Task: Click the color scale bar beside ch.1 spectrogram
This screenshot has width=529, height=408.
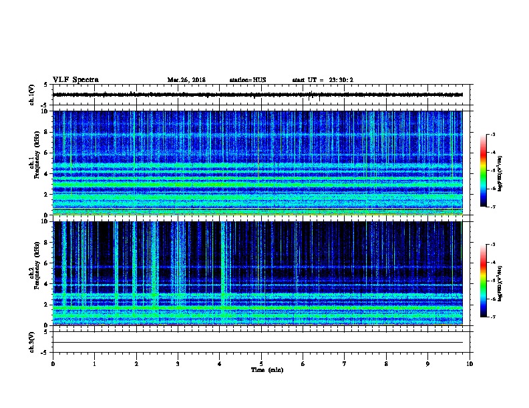Action: [483, 171]
